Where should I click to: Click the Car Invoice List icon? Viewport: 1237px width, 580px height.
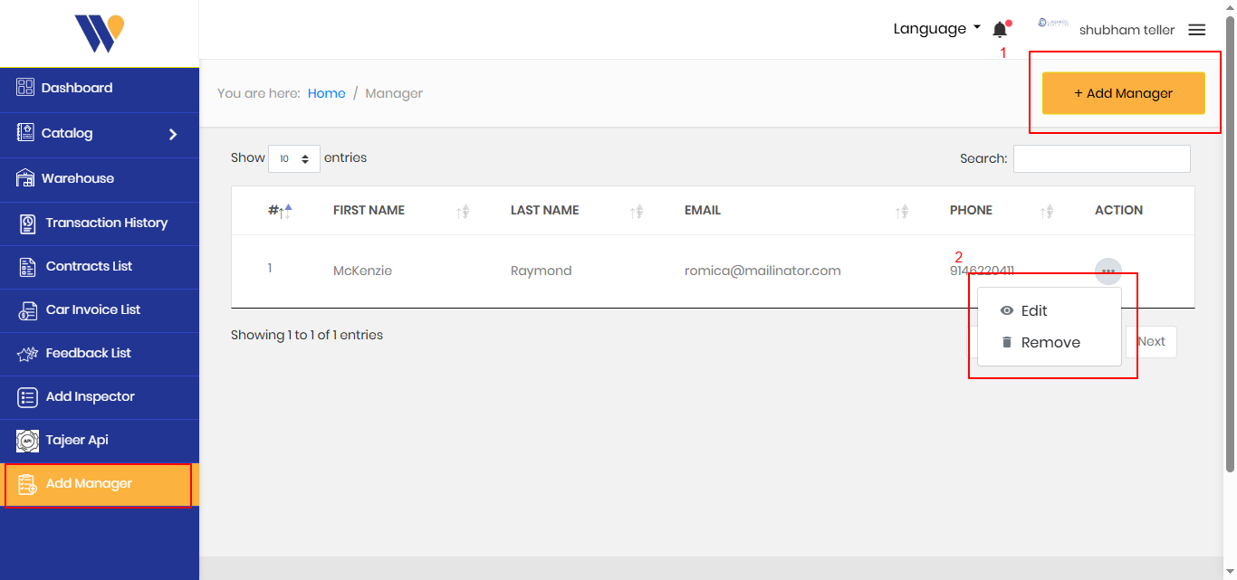point(28,310)
